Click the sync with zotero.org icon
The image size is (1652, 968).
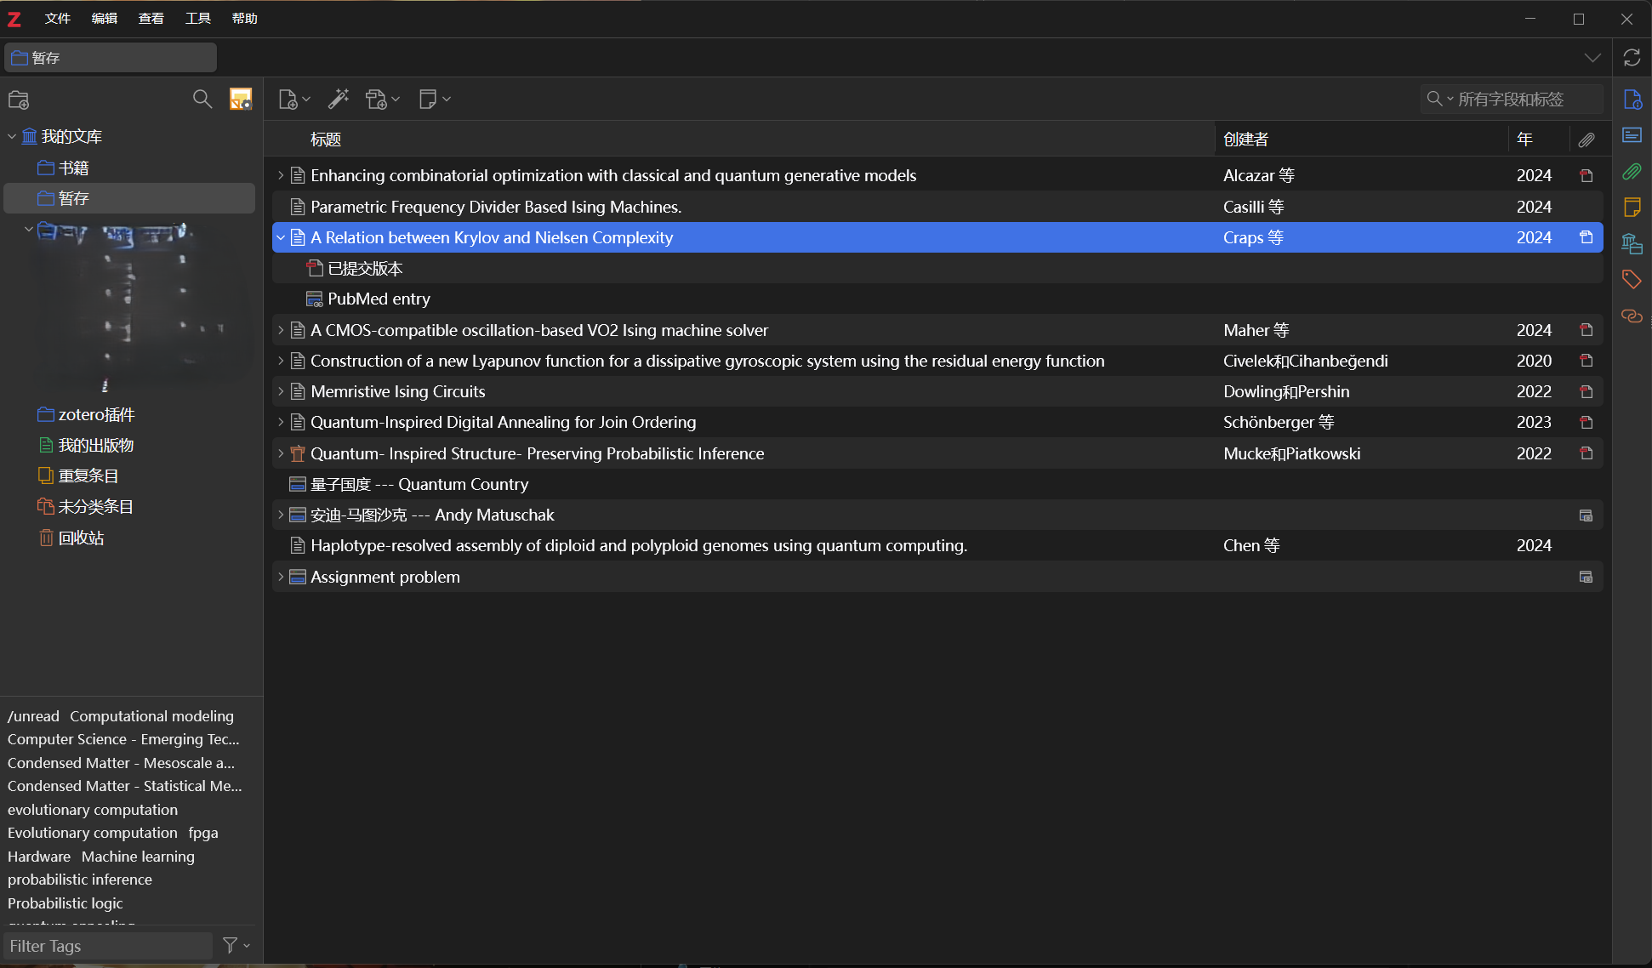pos(1631,58)
